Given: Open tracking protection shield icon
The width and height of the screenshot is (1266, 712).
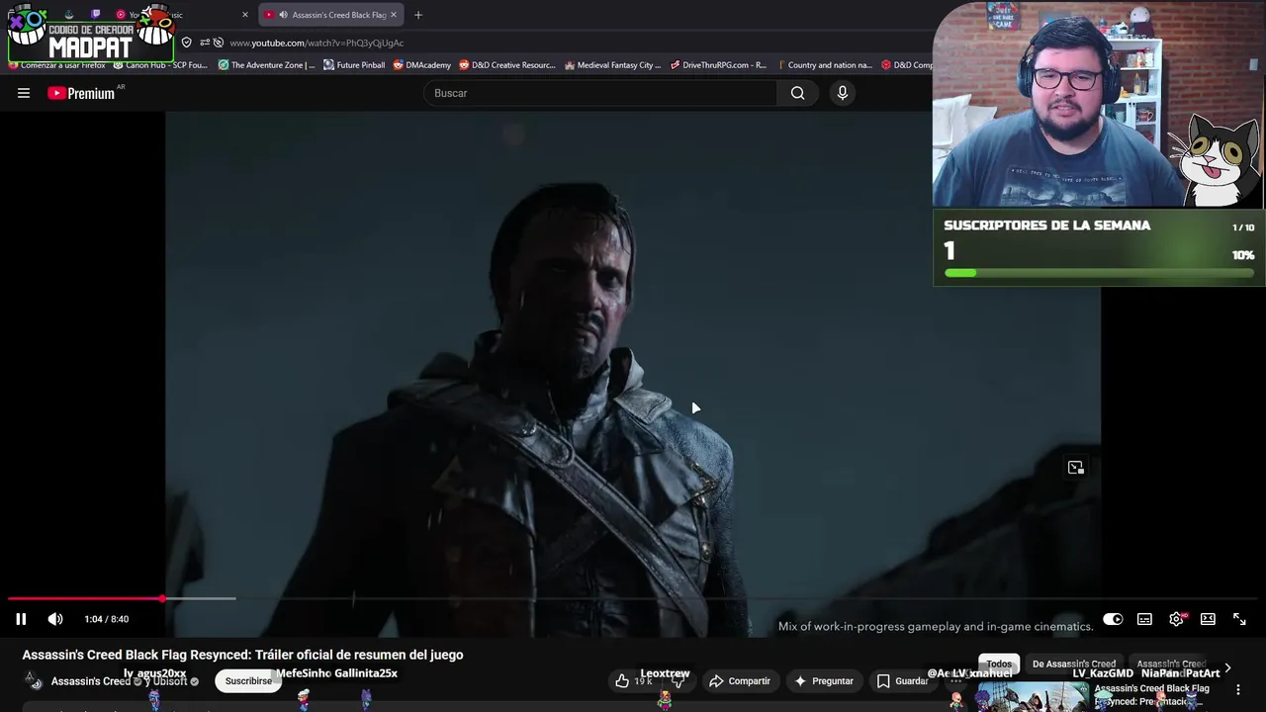Looking at the screenshot, I should (186, 43).
